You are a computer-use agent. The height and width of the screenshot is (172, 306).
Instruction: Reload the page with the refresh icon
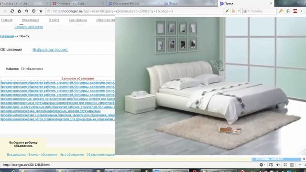tap(12, 11)
